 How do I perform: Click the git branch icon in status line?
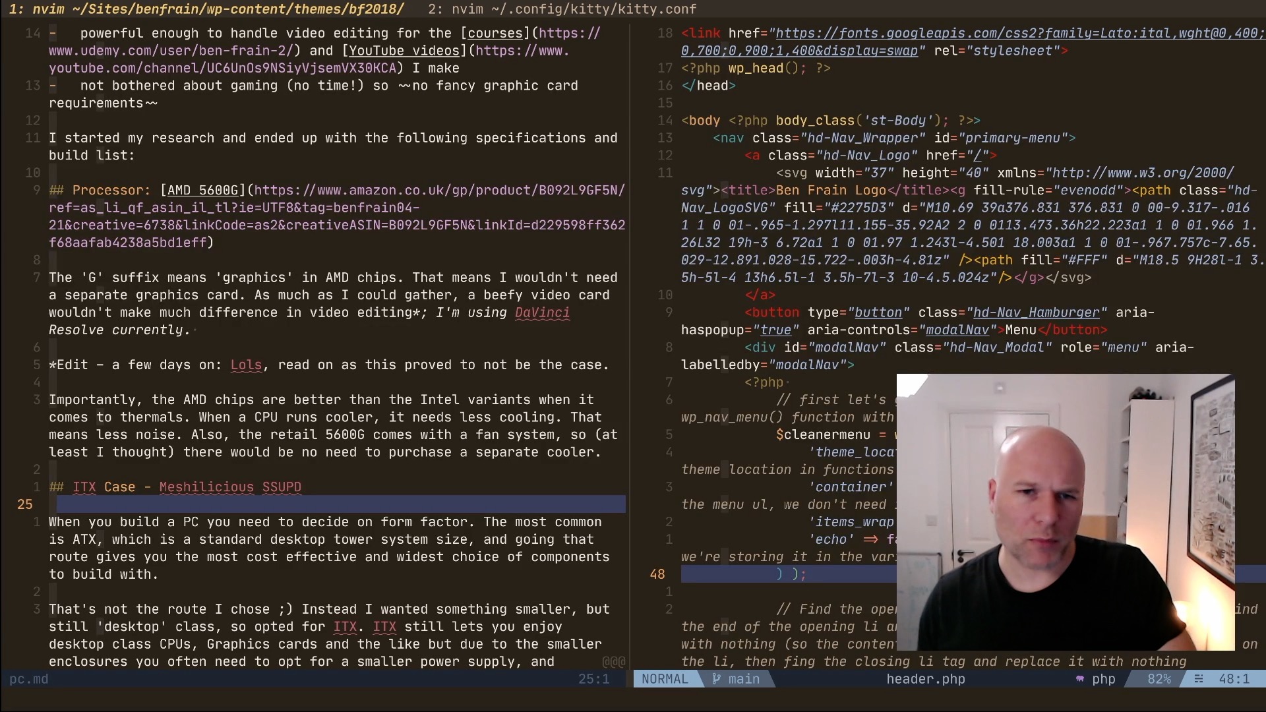[x=716, y=679]
